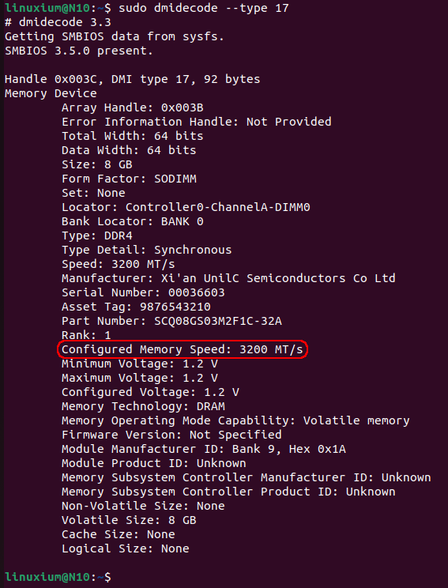Image resolution: width=448 pixels, height=588 pixels.
Task: Click the Locator Controller0-ChannelA-DIMM0 text
Action: click(186, 207)
